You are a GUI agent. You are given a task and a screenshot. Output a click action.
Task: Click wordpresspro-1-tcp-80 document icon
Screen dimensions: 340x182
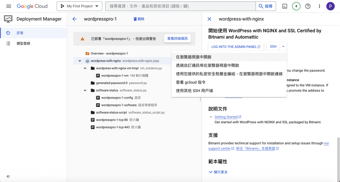click(x=93, y=120)
